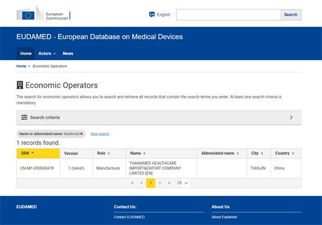The width and height of the screenshot is (322, 225).
Task: Sort table by Country column
Action: tap(286, 153)
